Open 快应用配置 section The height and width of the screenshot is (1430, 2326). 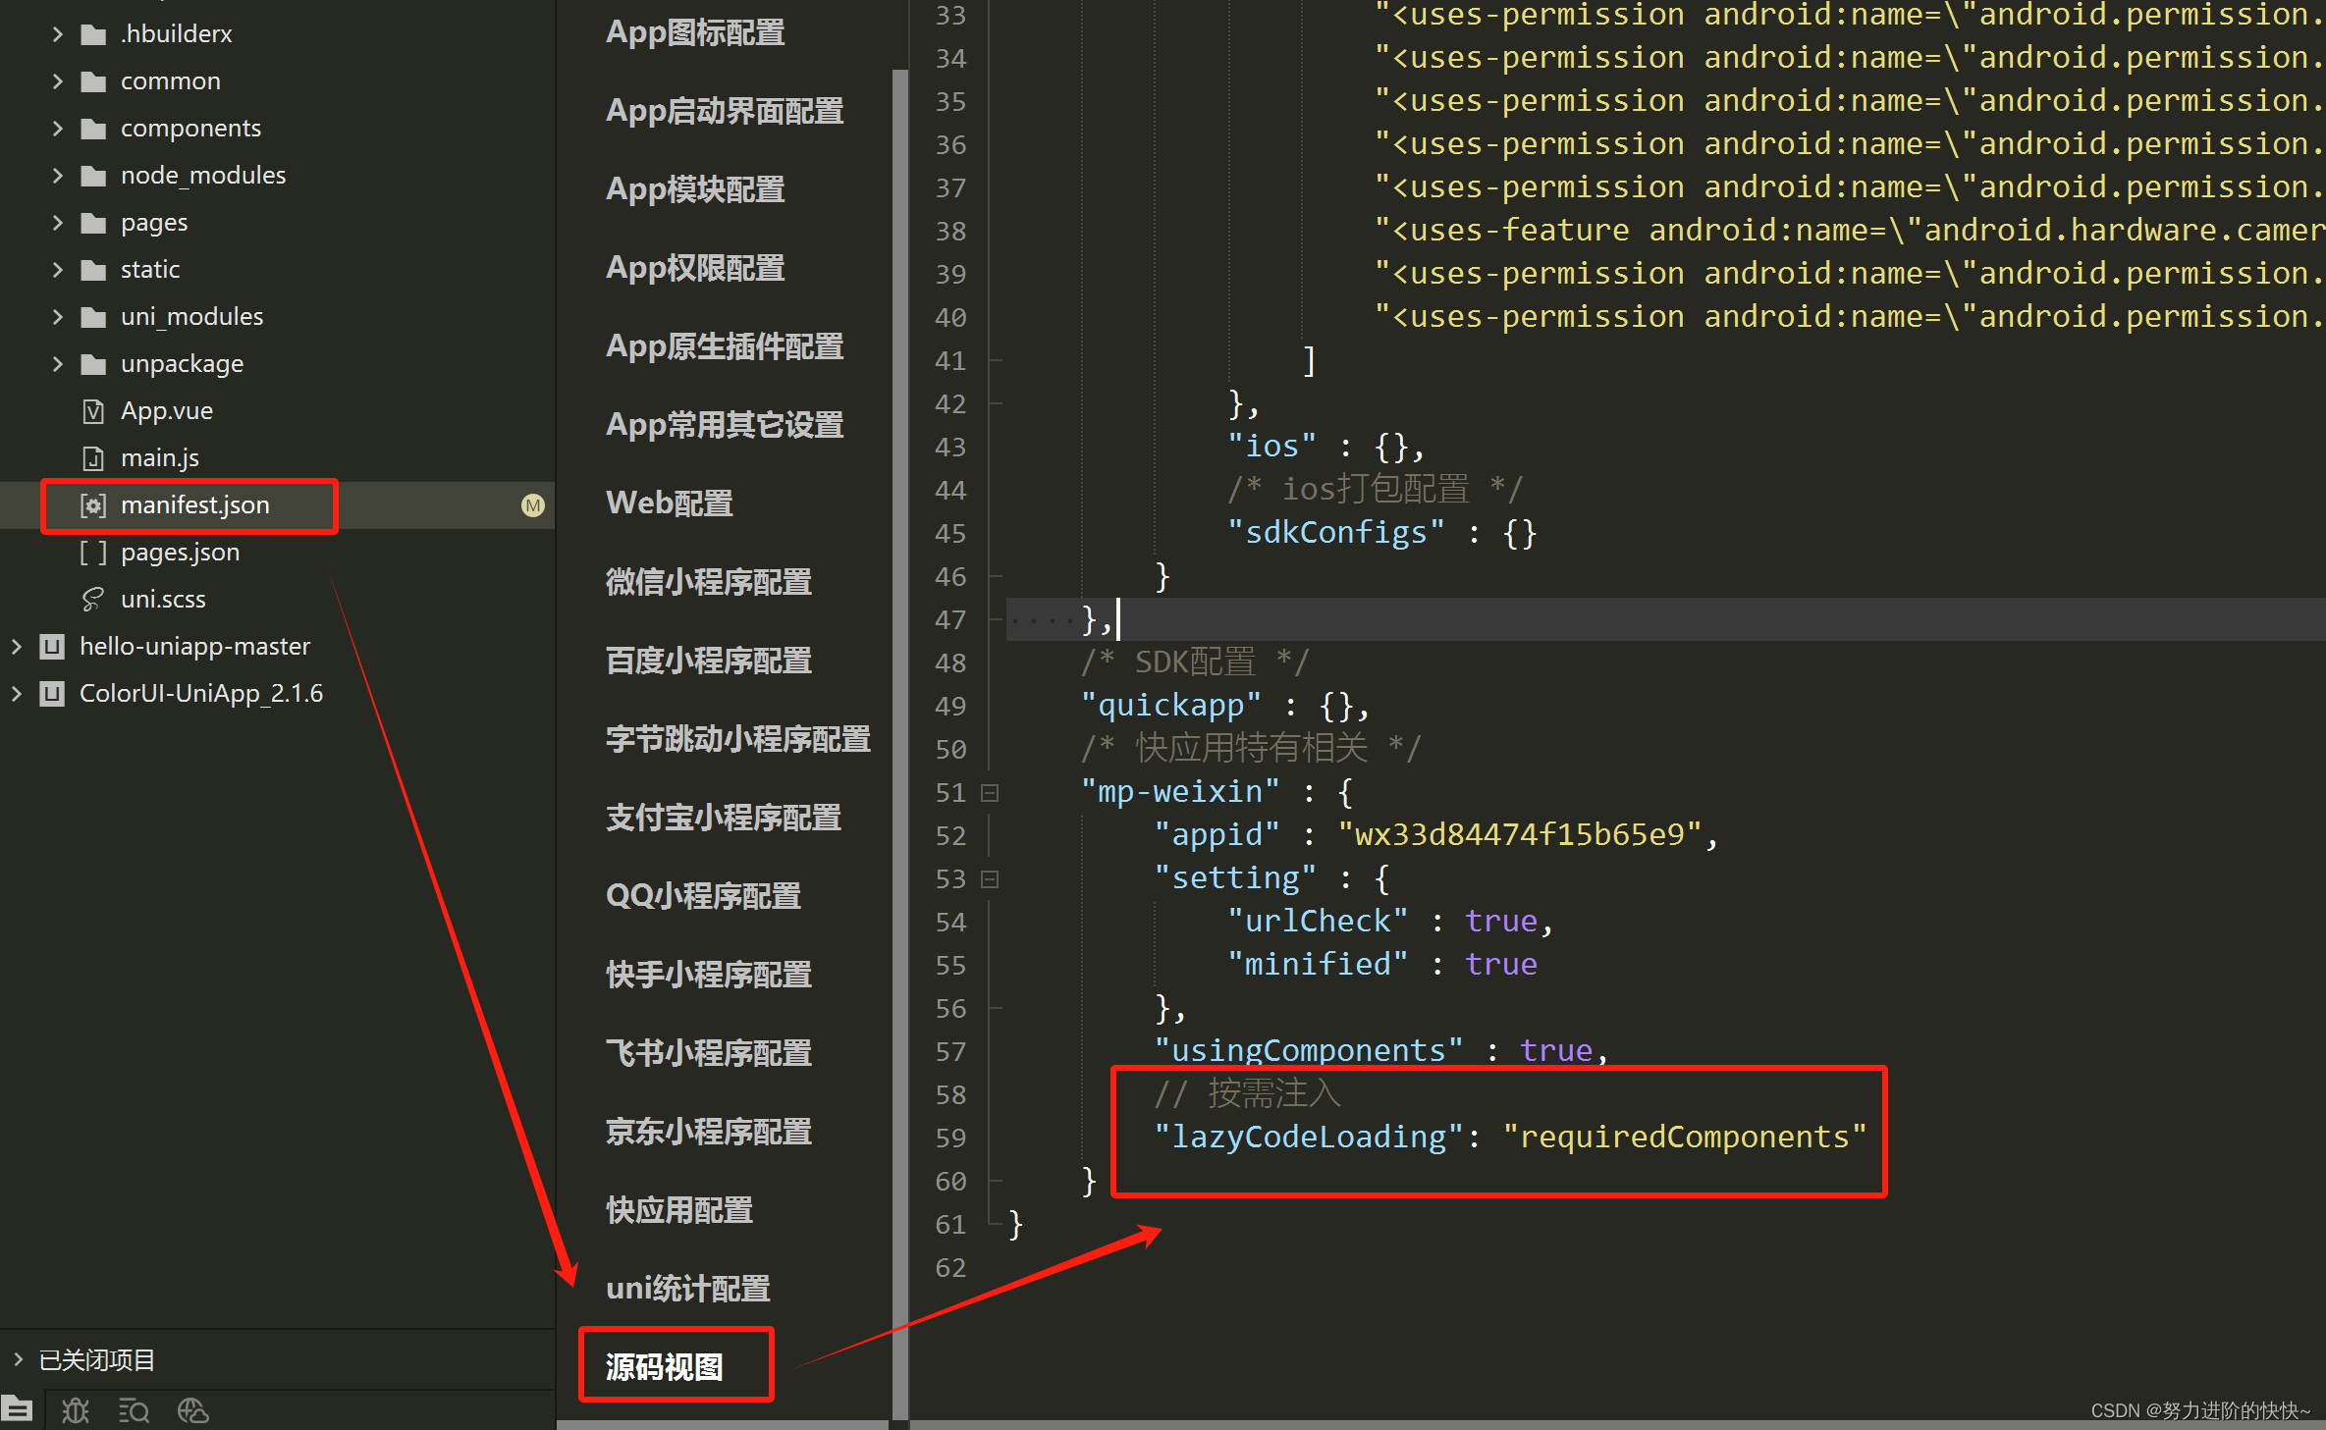679,1210
